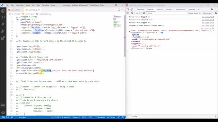
Task: Open source link for 'Rakesh Kumar checked emails'
Action: 208,20
